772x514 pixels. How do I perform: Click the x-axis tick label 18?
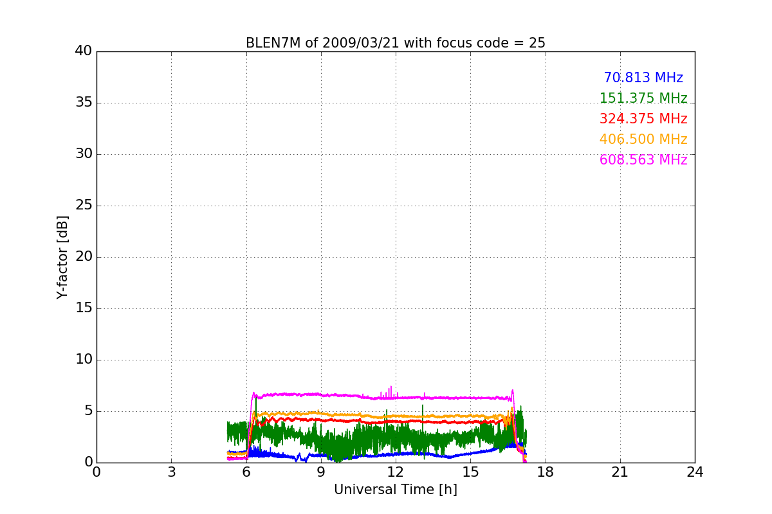[546, 472]
